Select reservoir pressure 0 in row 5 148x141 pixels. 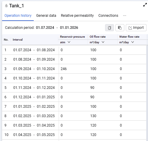coord(73,88)
